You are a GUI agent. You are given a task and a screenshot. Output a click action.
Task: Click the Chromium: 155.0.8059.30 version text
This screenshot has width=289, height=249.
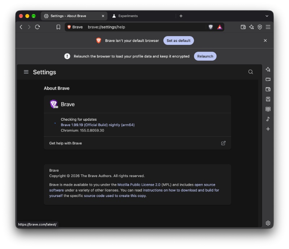click(x=82, y=130)
